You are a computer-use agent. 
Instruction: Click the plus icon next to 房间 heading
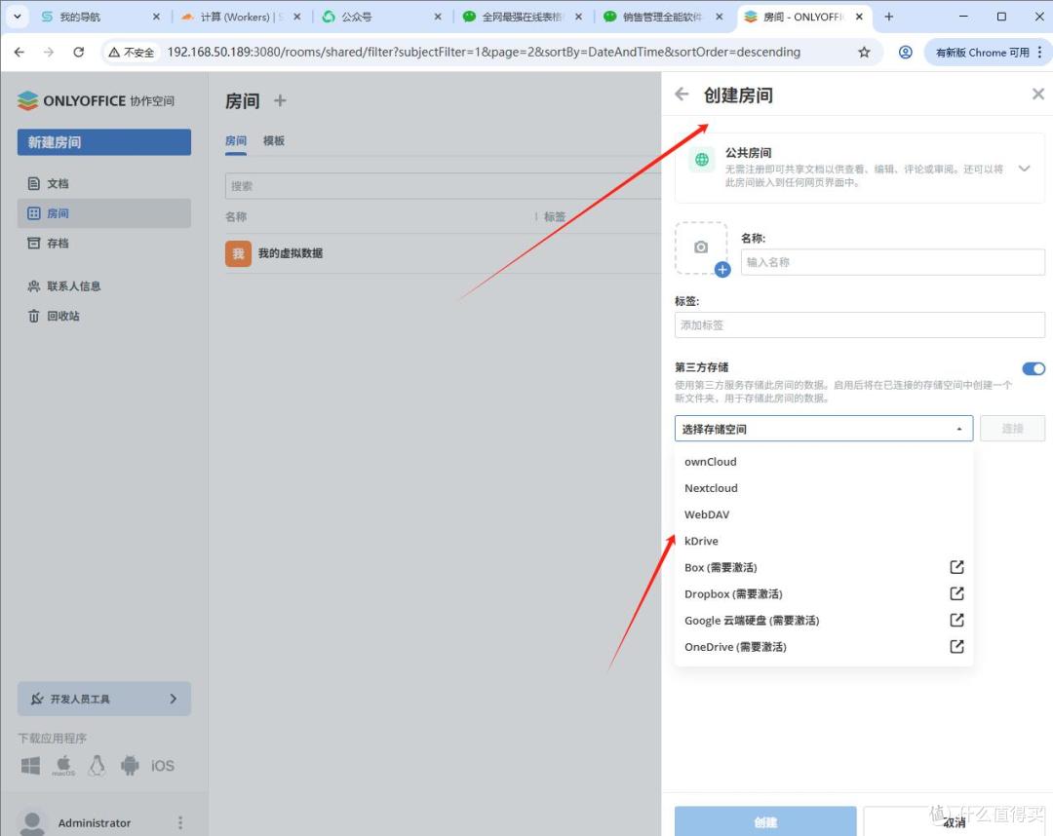click(280, 100)
